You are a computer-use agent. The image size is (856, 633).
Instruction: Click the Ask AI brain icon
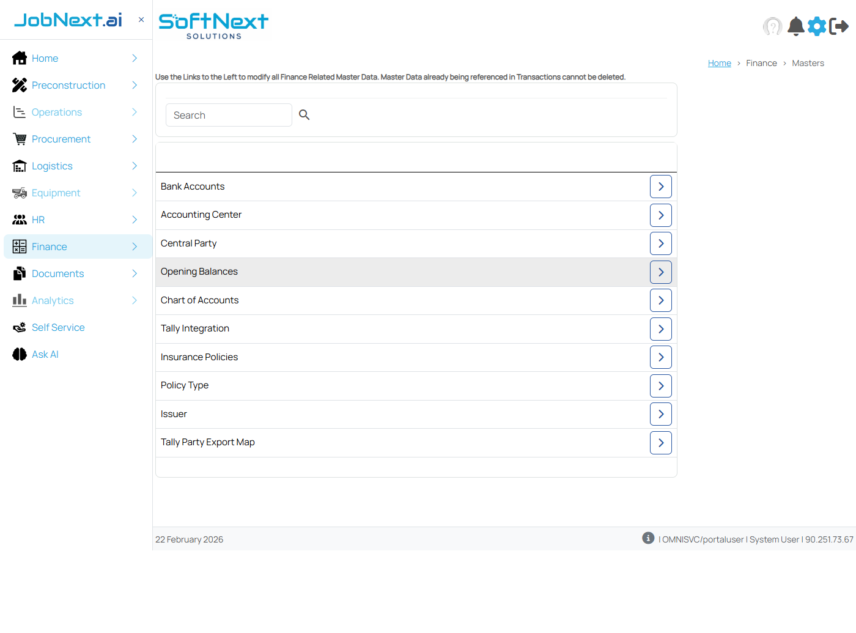19,354
